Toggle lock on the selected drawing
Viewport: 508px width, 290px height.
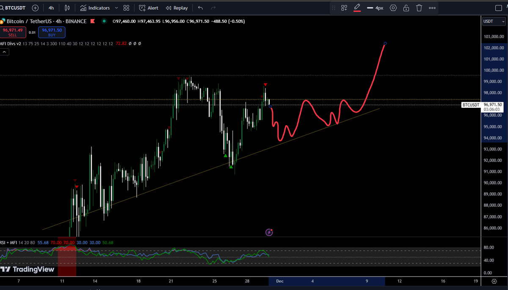(x=406, y=8)
